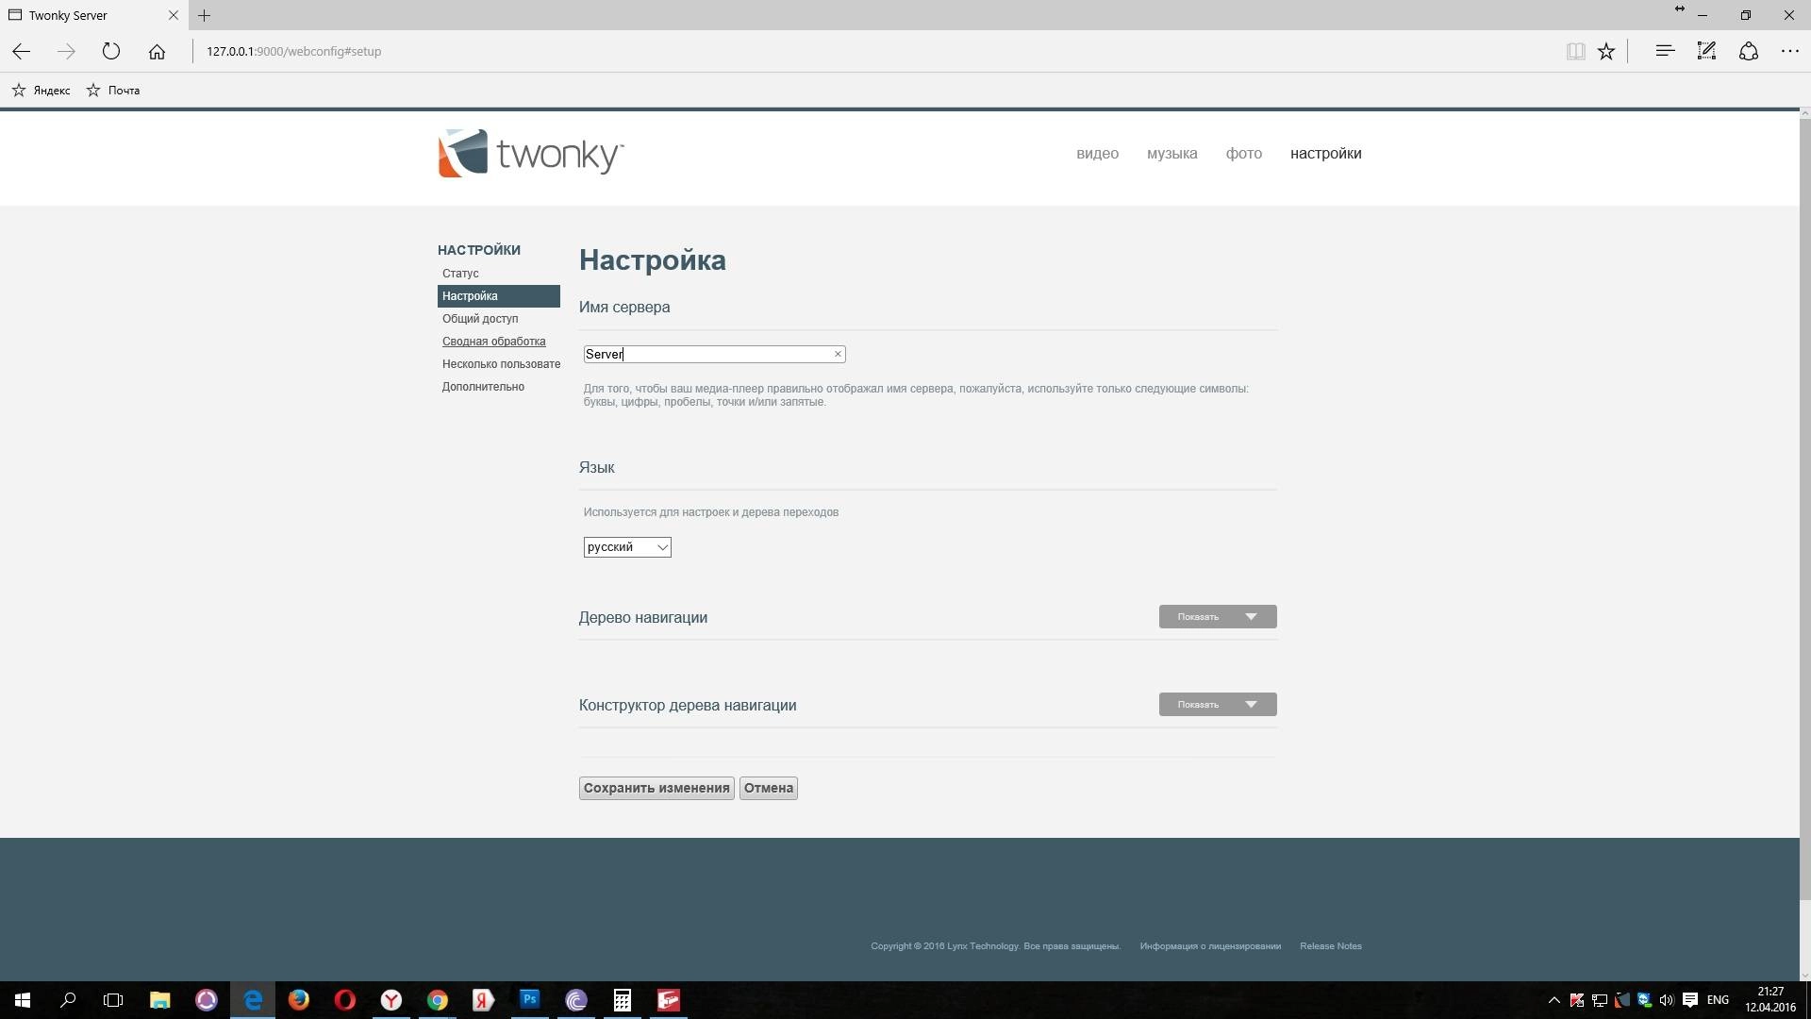Open Информация о лицензировании footer link
The image size is (1811, 1019).
pyautogui.click(x=1210, y=945)
